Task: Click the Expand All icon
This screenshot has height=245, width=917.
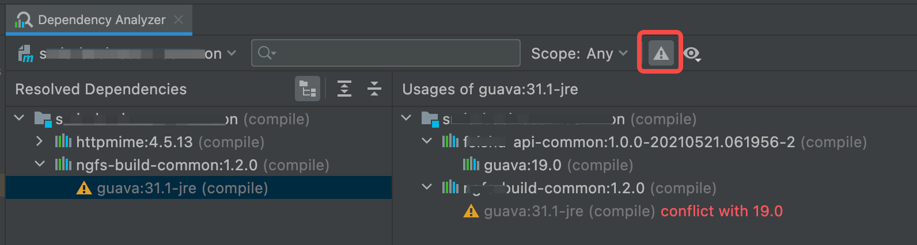Action: click(x=344, y=89)
